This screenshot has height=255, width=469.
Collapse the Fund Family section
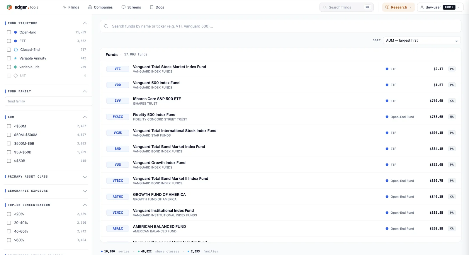[85, 91]
